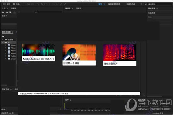Image resolution: width=173 pixels, height=115 pixels.
Task: Open the 基本声音 (Essential Sound) tab
Action: (x=152, y=8)
